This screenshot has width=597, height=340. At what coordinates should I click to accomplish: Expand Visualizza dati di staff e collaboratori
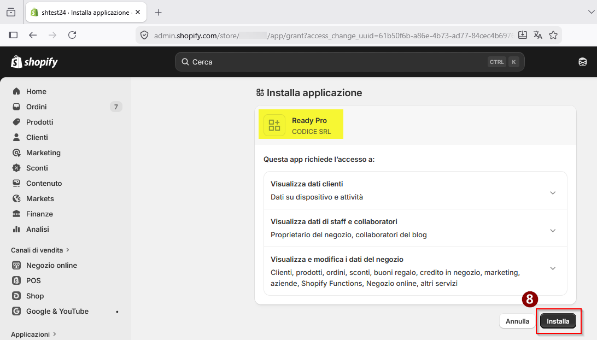coord(553,231)
